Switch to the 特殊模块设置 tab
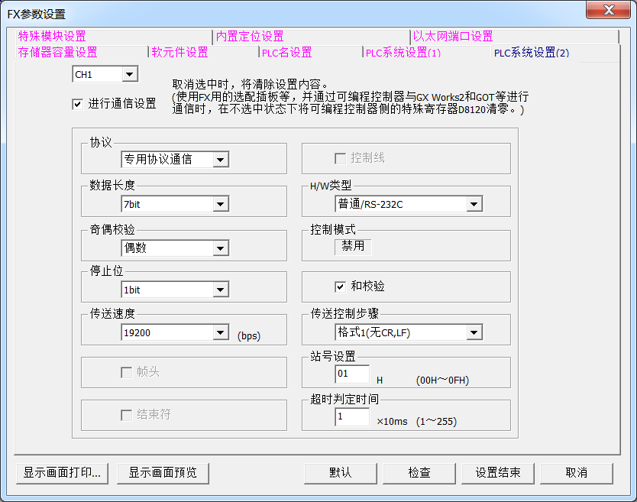Viewport: 637px width, 502px height. [52, 36]
